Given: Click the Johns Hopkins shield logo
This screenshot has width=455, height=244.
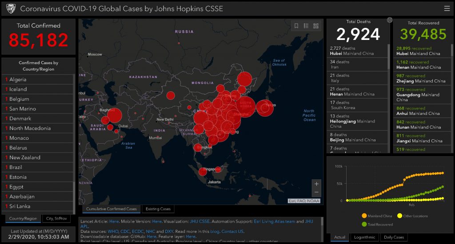Looking at the screenshot, I should click(x=11, y=9).
